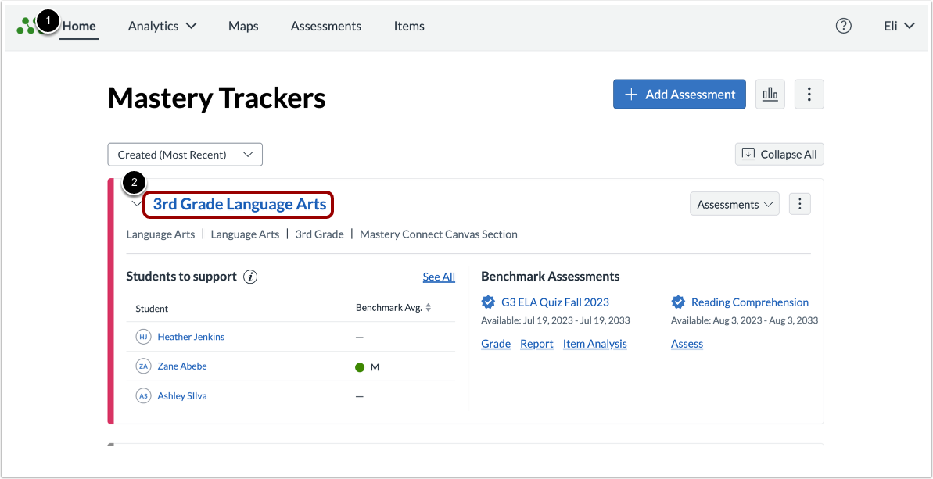Image resolution: width=933 pixels, height=479 pixels.
Task: Open the Items menu
Action: [x=409, y=26]
